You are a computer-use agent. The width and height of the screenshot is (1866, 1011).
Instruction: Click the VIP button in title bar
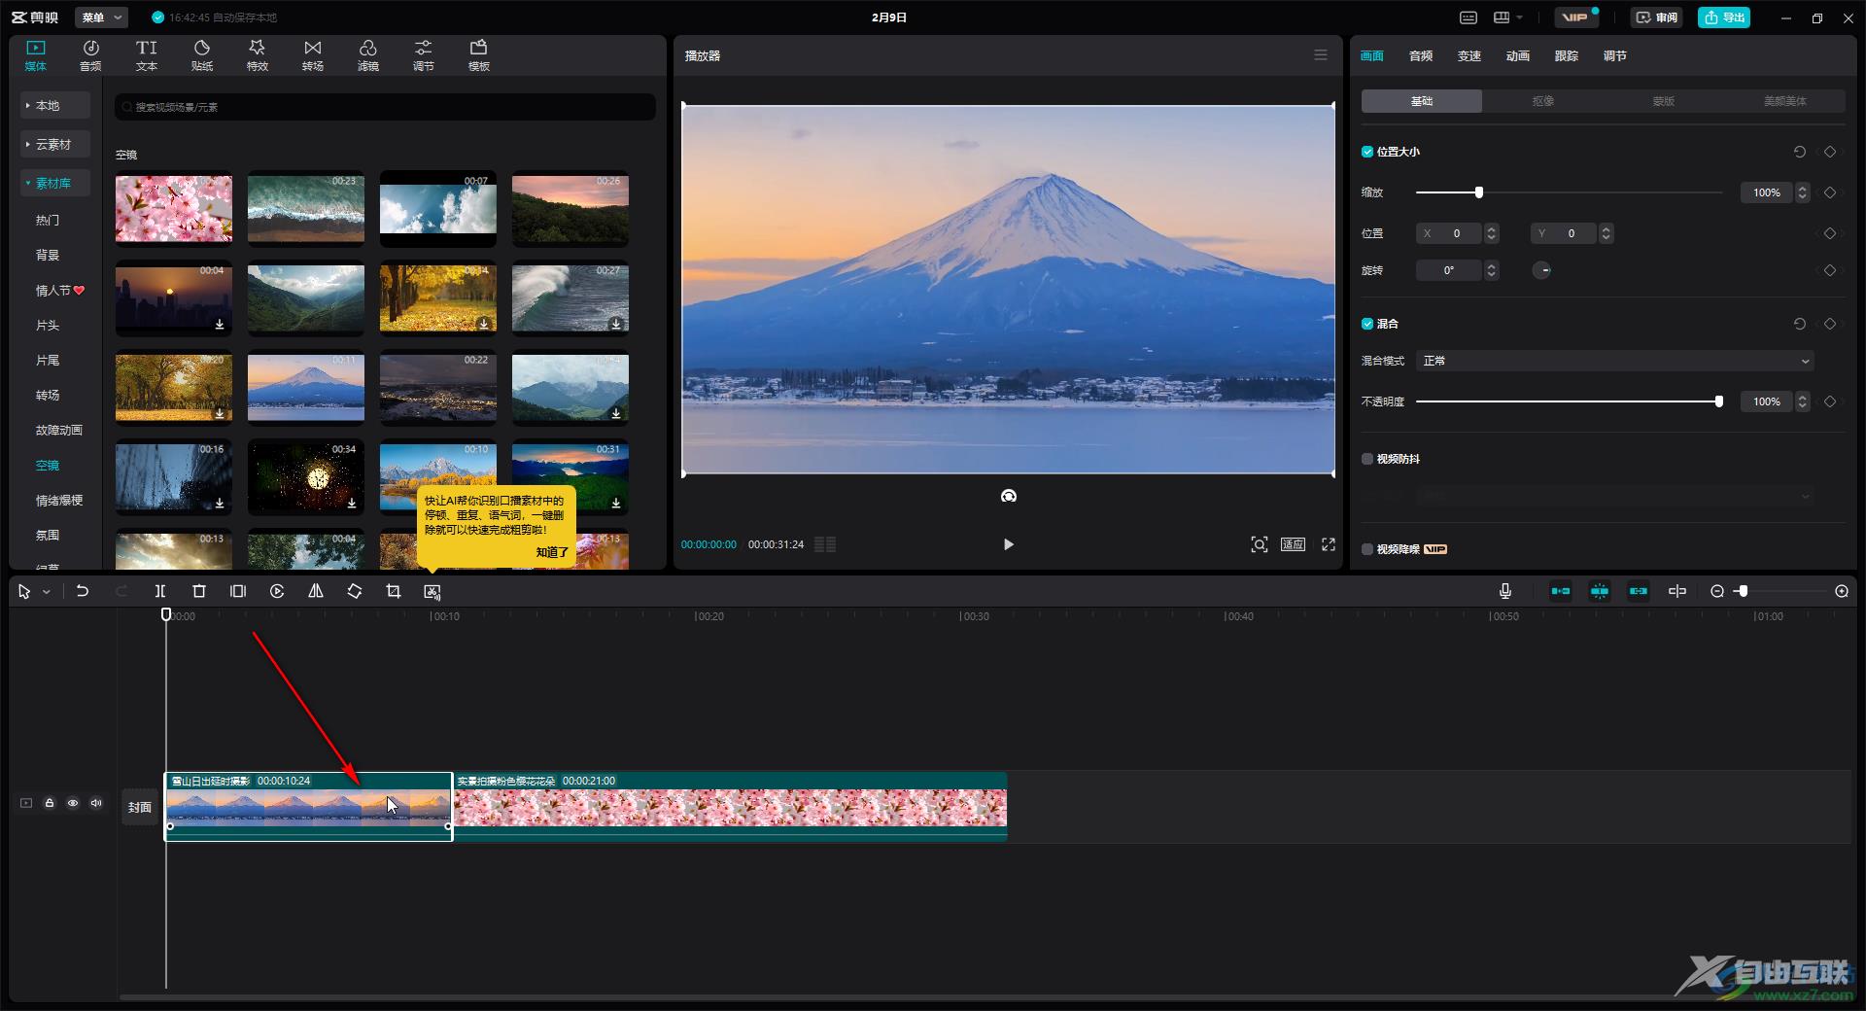pyautogui.click(x=1575, y=17)
